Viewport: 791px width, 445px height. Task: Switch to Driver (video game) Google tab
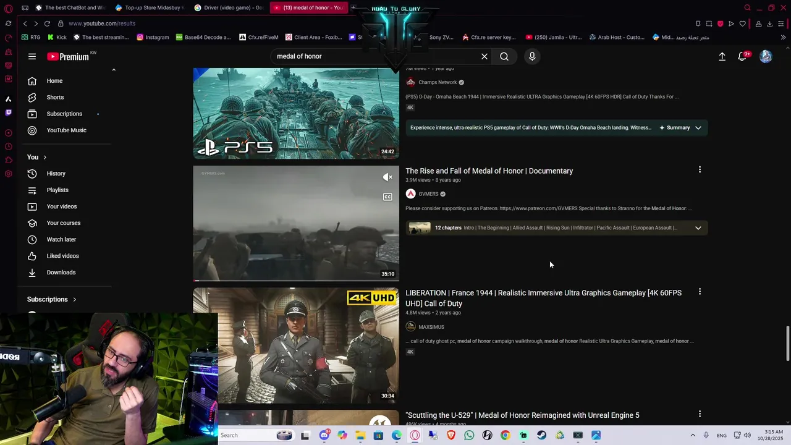click(x=229, y=7)
